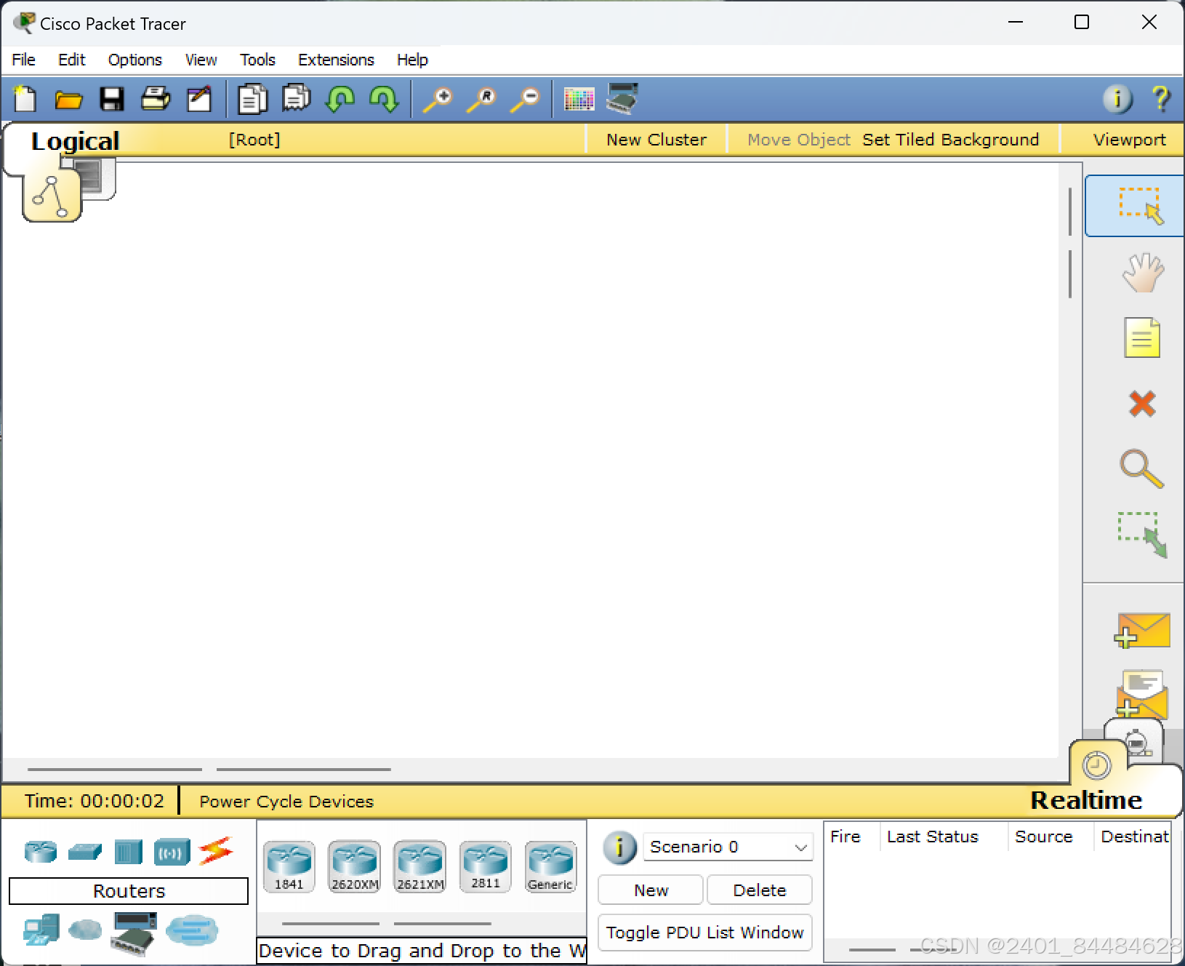The height and width of the screenshot is (966, 1185).
Task: Open the Custom Devices Dialog icon
Action: pos(622,99)
